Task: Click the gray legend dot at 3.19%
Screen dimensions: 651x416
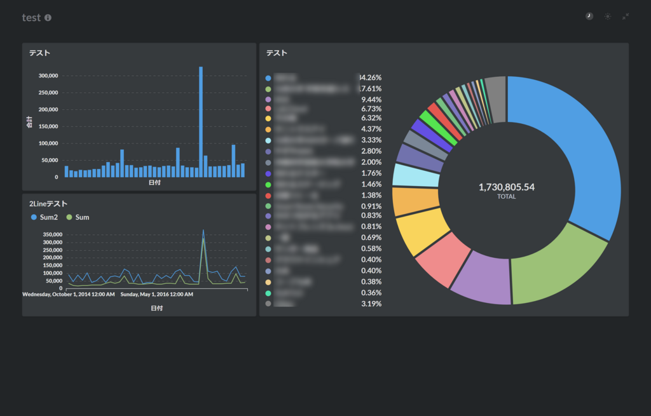Action: point(268,304)
